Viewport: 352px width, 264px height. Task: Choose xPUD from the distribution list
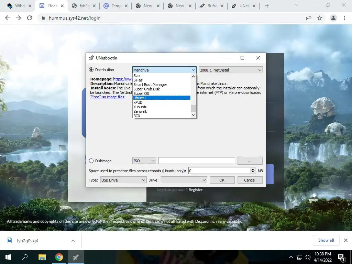click(162, 102)
